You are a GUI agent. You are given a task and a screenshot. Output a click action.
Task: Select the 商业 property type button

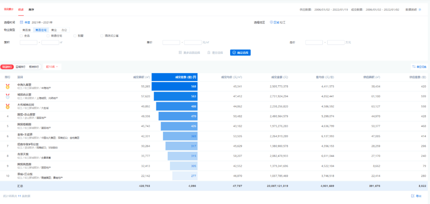54,30
